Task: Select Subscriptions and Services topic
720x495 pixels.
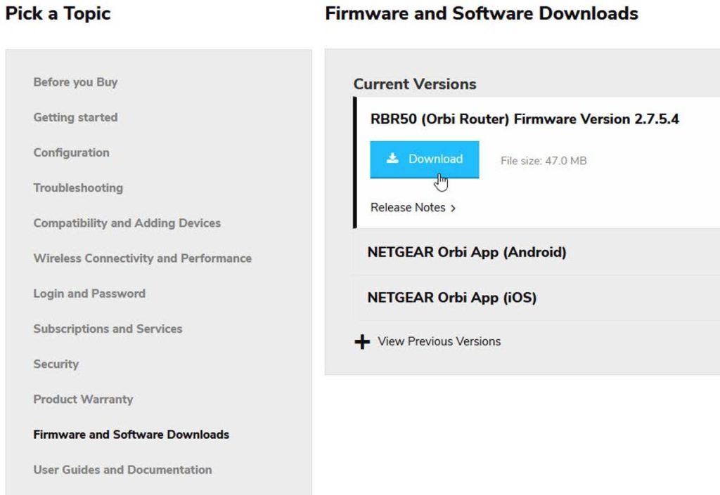Action: (108, 329)
